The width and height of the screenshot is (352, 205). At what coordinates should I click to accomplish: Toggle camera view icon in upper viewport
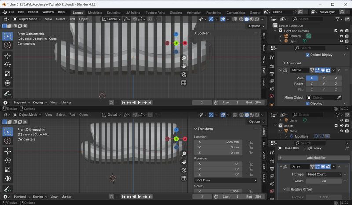pyautogui.click(x=183, y=74)
